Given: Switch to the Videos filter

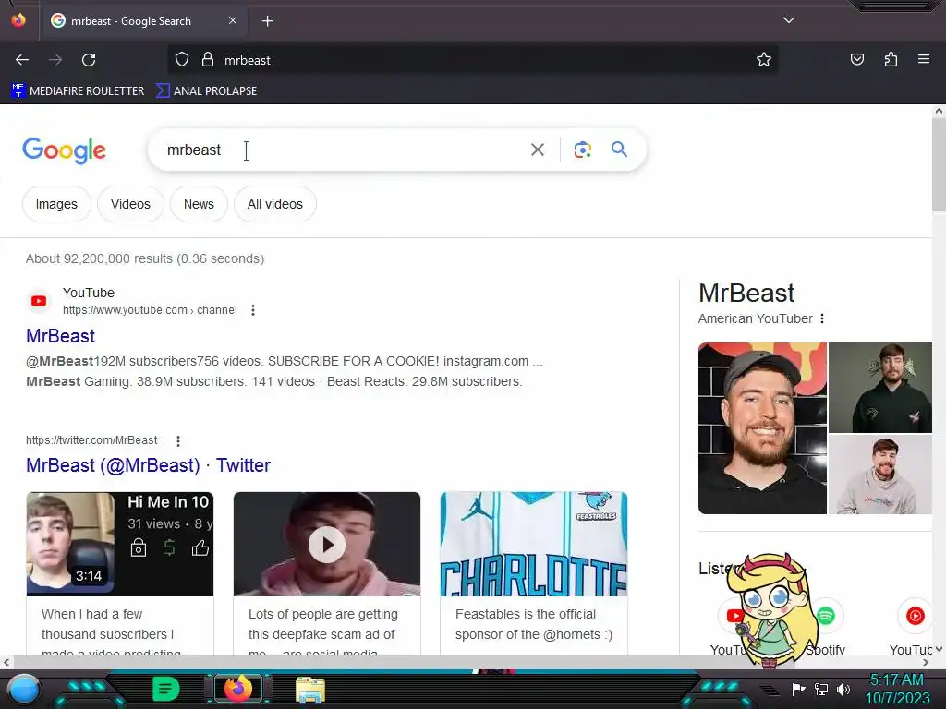Looking at the screenshot, I should pyautogui.click(x=130, y=204).
